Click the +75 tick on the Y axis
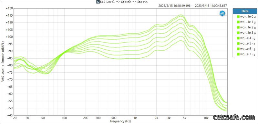Viewport: 258px width, 124px height. tap(10, 72)
